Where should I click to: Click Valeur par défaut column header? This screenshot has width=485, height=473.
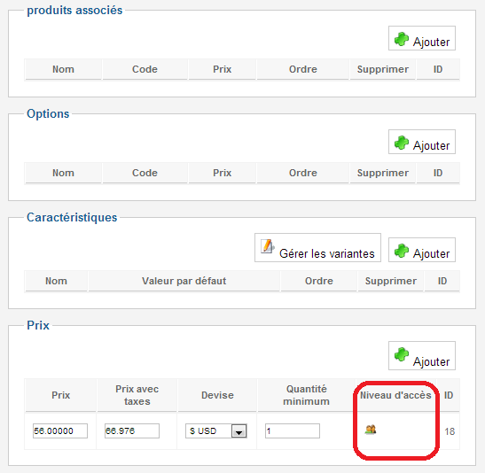[184, 281]
